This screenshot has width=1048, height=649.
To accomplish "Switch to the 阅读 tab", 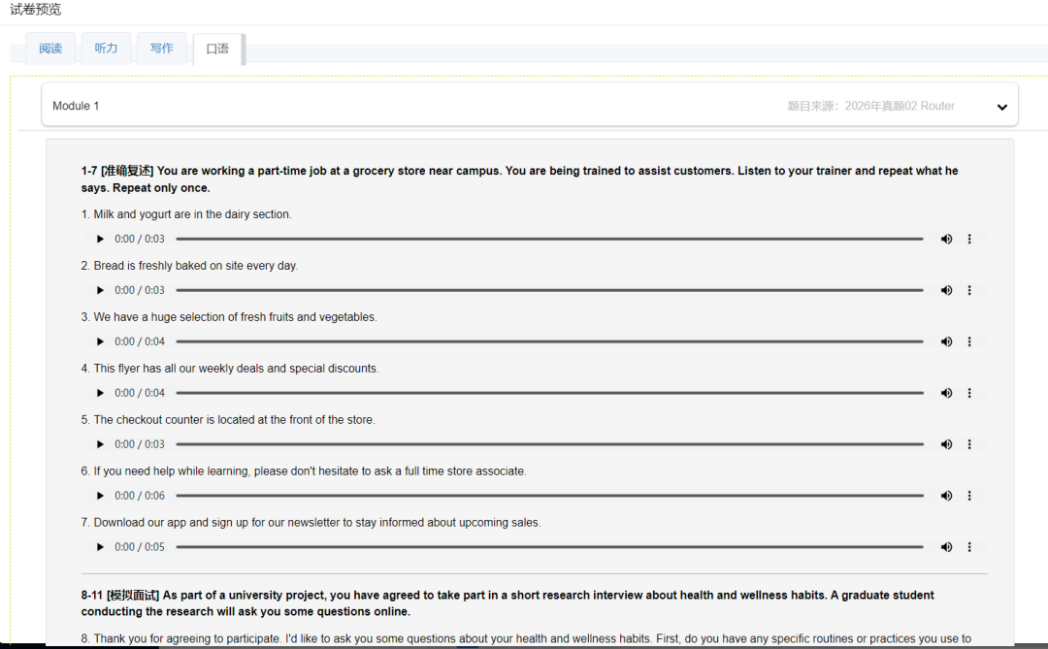I will click(50, 49).
